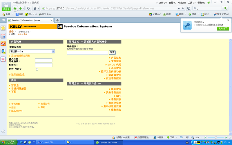Open the home button dropdown arrow
232x145 pixels.
[x=38, y=9]
